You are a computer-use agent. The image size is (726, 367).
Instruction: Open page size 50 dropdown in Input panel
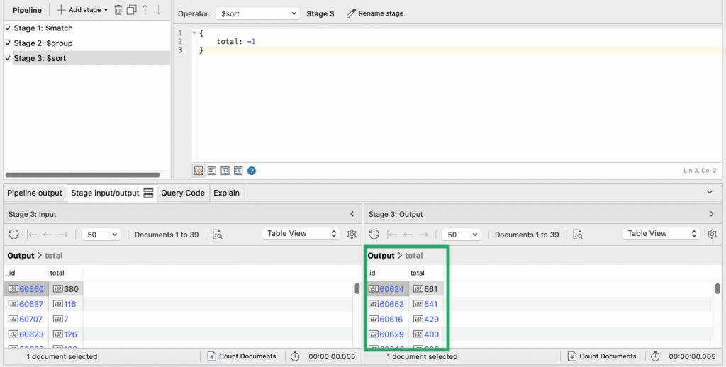click(x=101, y=235)
